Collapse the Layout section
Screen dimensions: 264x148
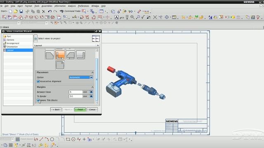[x=98, y=46]
